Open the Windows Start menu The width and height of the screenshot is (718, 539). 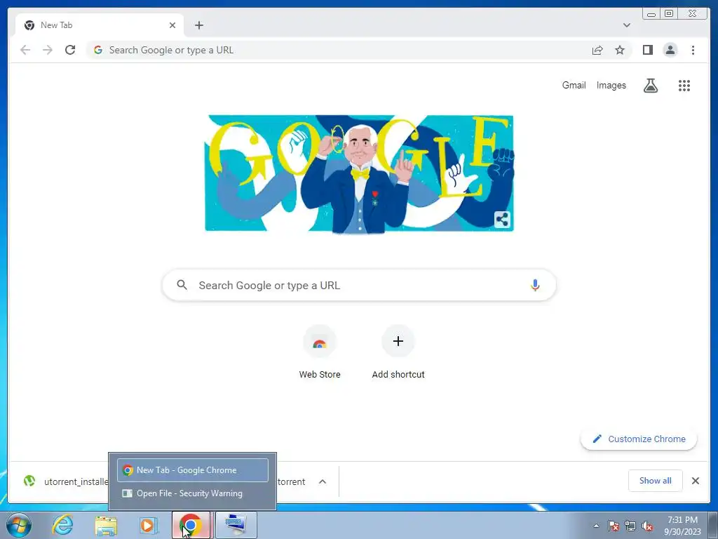coord(18,525)
